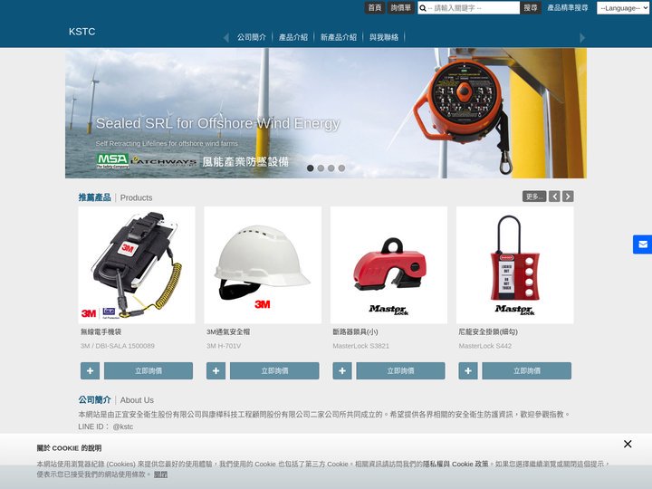Click the 搜尋 search button

point(531,7)
